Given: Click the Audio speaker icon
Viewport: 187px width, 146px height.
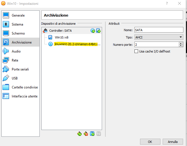Looking at the screenshot, I should tap(6, 51).
